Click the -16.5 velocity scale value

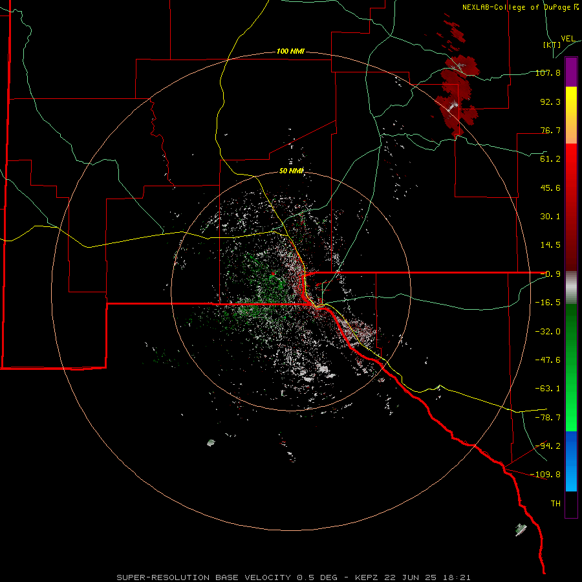(548, 303)
